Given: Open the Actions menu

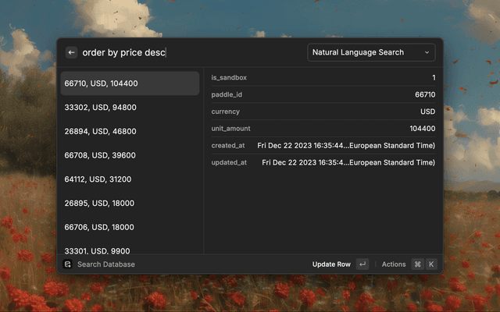Looking at the screenshot, I should click(394, 264).
